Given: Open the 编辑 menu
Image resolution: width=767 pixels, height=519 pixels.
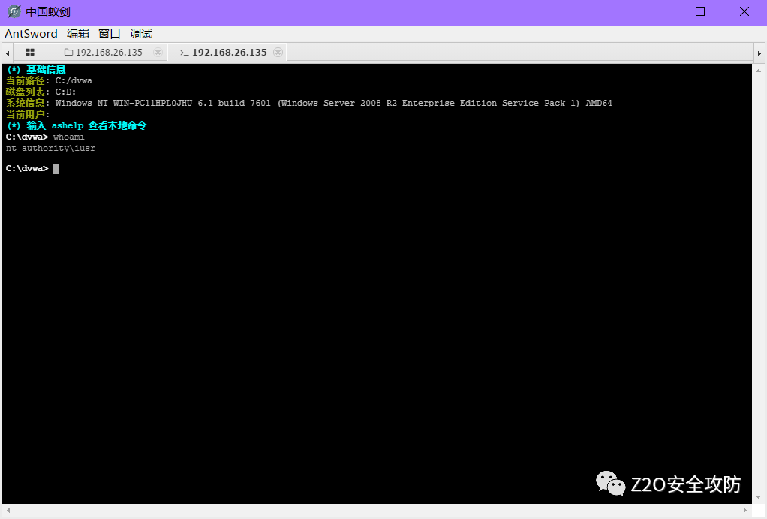Looking at the screenshot, I should click(78, 33).
